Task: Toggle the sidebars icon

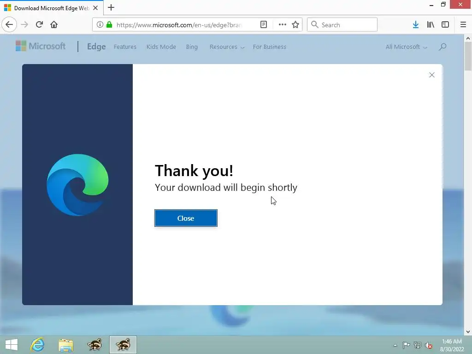Action: point(445,25)
